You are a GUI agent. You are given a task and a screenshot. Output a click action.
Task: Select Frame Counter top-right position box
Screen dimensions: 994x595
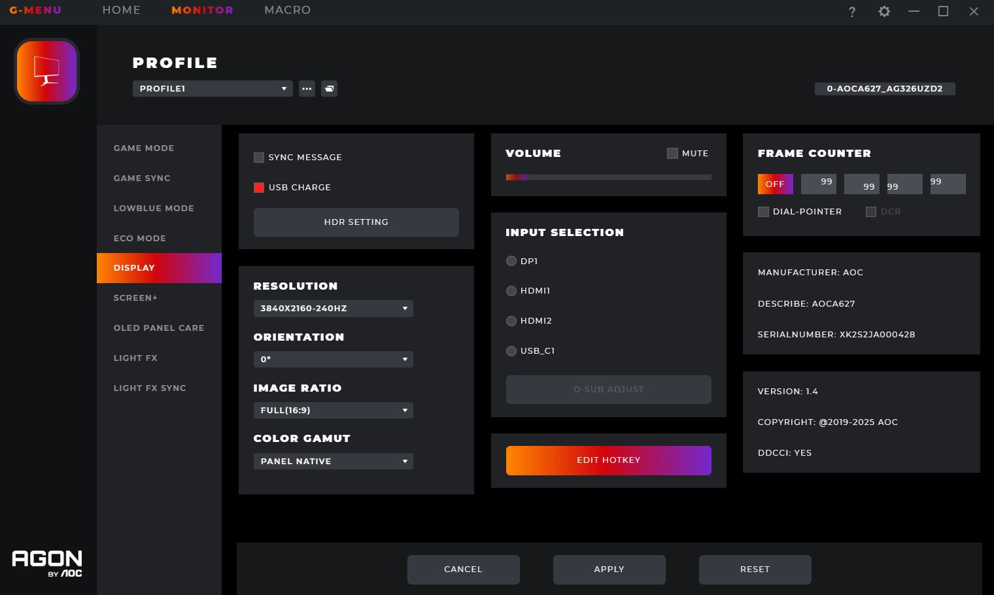[819, 184]
